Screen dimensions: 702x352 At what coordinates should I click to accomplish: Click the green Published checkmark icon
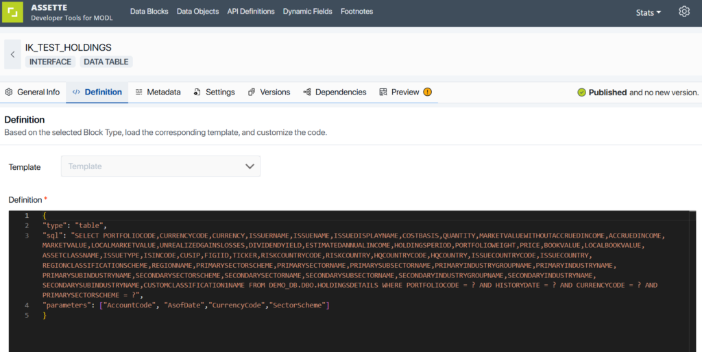(581, 92)
